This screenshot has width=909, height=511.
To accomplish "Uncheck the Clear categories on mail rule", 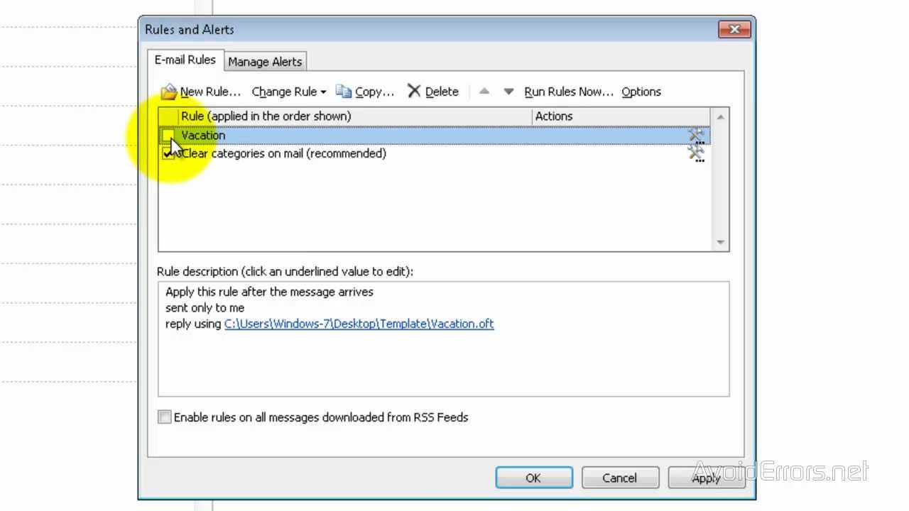I will tap(168, 153).
